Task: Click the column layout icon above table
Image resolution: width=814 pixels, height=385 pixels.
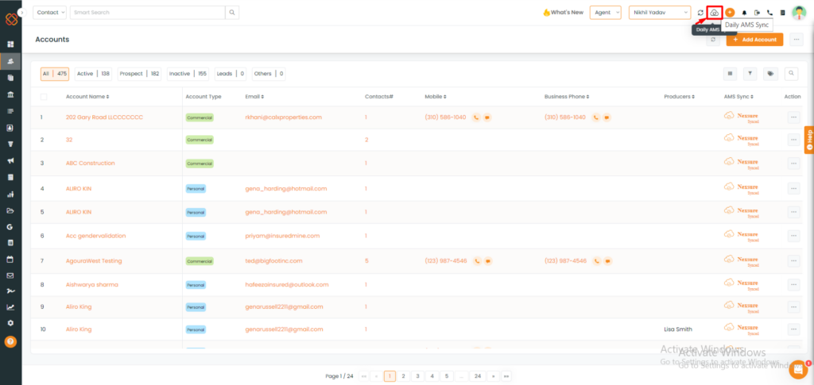Action: (730, 74)
